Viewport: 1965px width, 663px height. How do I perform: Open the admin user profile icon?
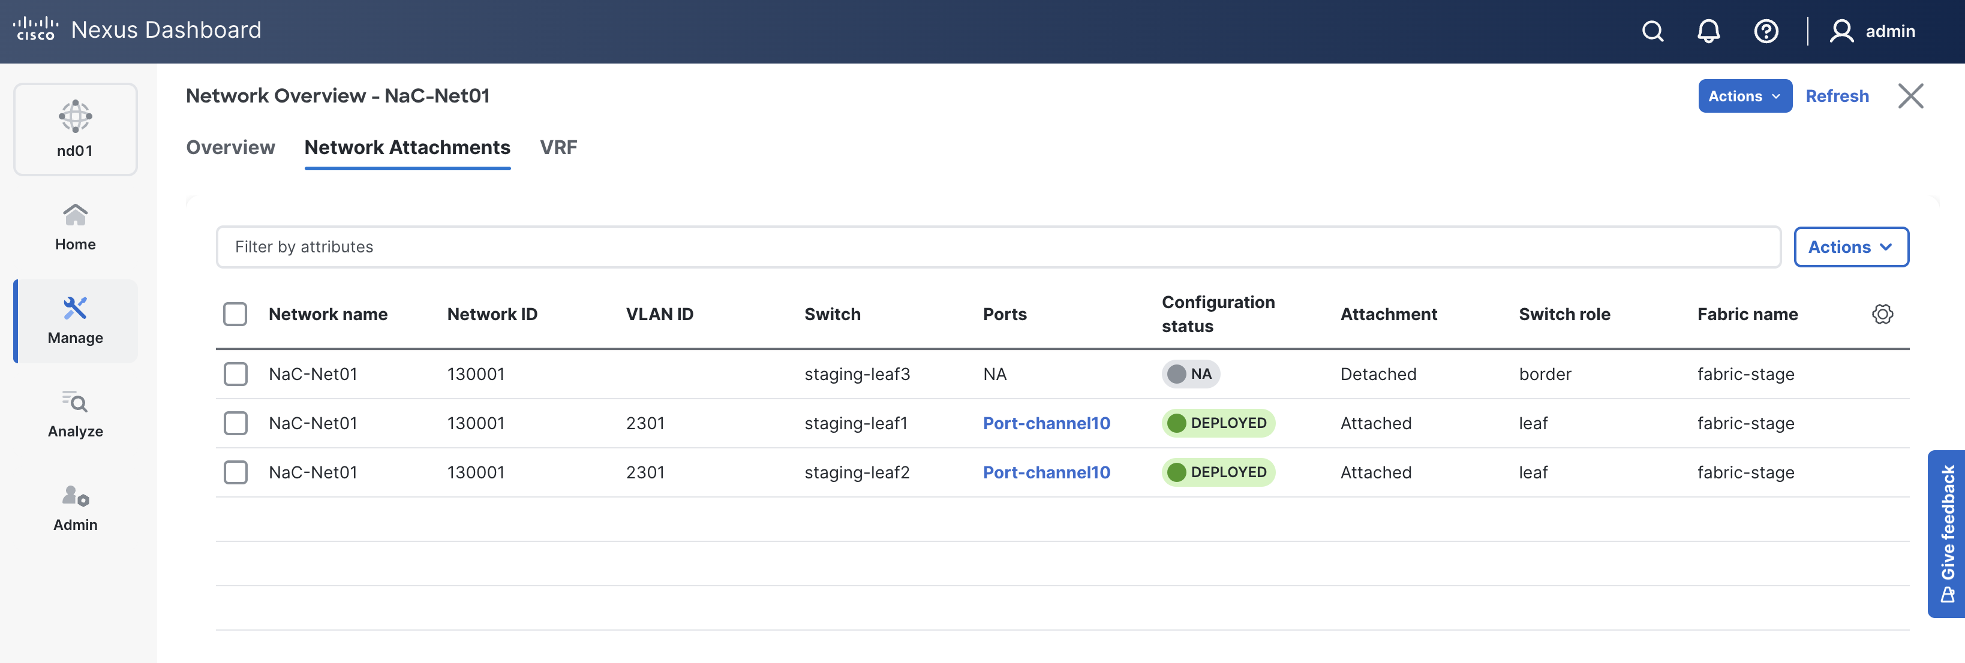click(x=1841, y=31)
